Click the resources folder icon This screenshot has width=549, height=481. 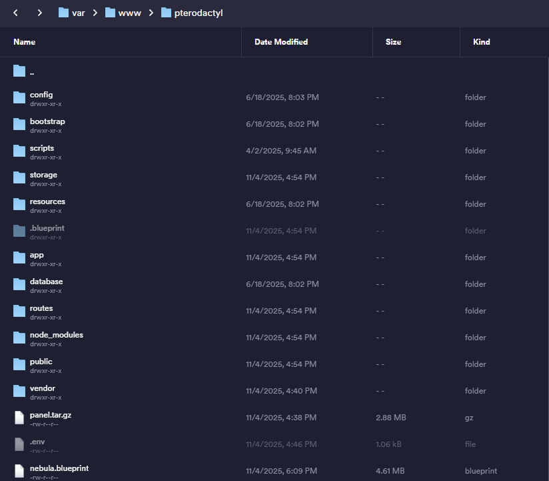click(x=19, y=204)
